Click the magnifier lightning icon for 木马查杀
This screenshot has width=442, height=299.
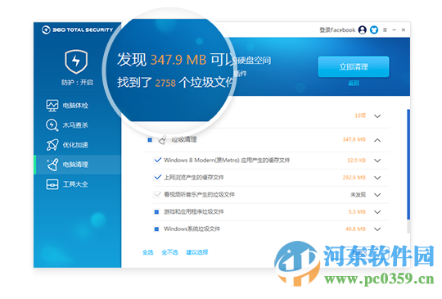coord(52,125)
